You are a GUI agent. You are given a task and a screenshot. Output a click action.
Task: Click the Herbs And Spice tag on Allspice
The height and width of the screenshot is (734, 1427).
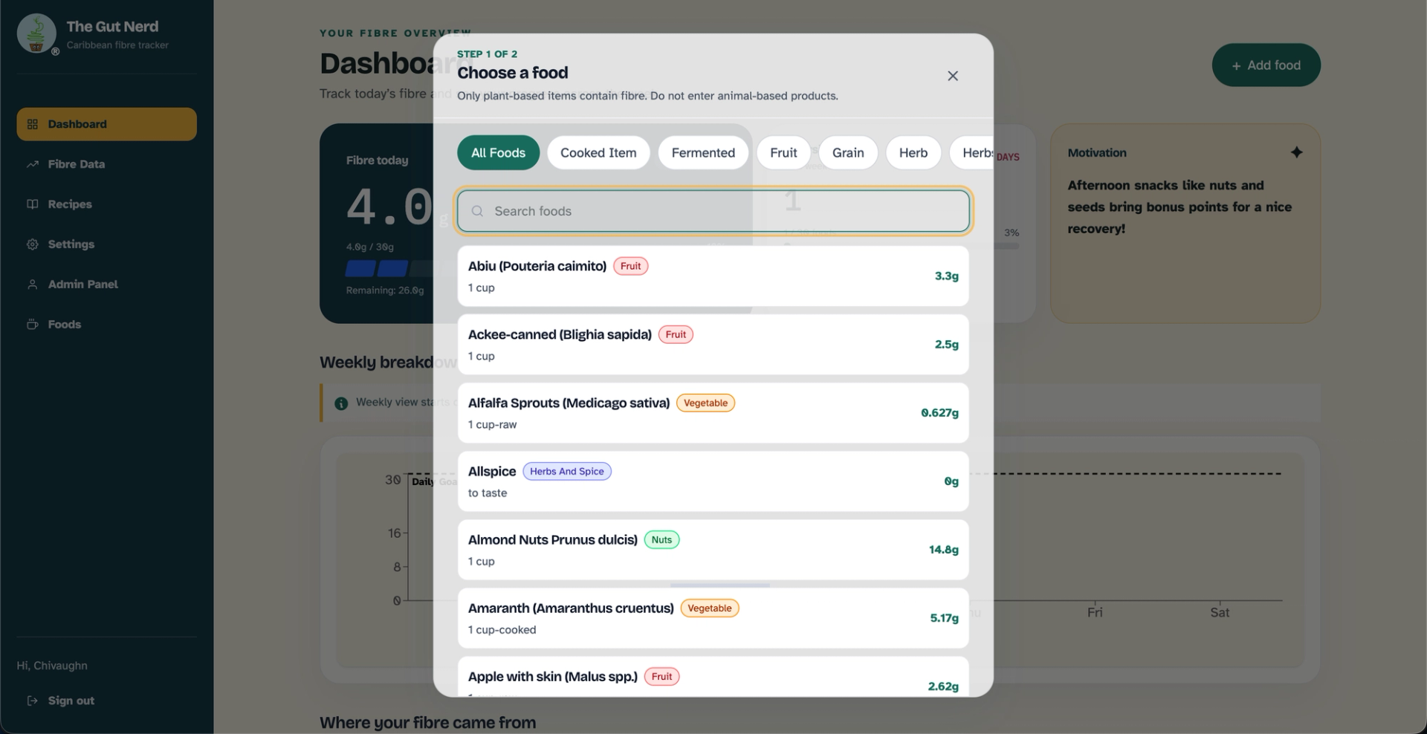567,471
